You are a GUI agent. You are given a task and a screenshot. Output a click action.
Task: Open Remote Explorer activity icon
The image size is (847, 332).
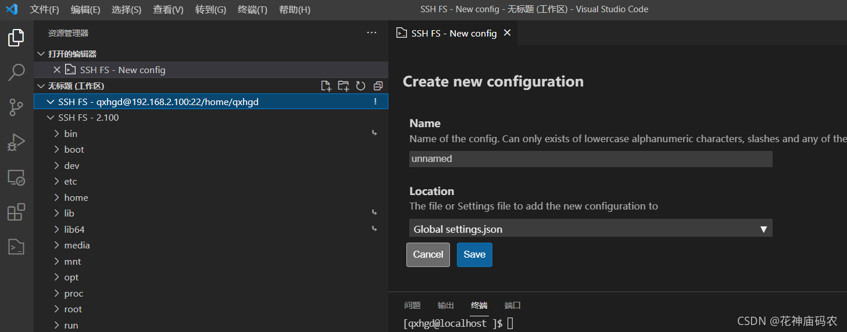(x=16, y=178)
